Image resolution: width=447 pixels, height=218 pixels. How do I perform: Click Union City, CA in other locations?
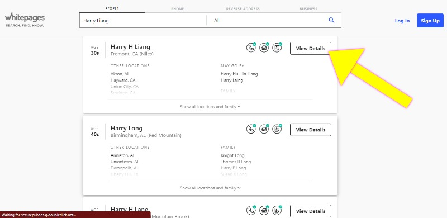tap(125, 87)
